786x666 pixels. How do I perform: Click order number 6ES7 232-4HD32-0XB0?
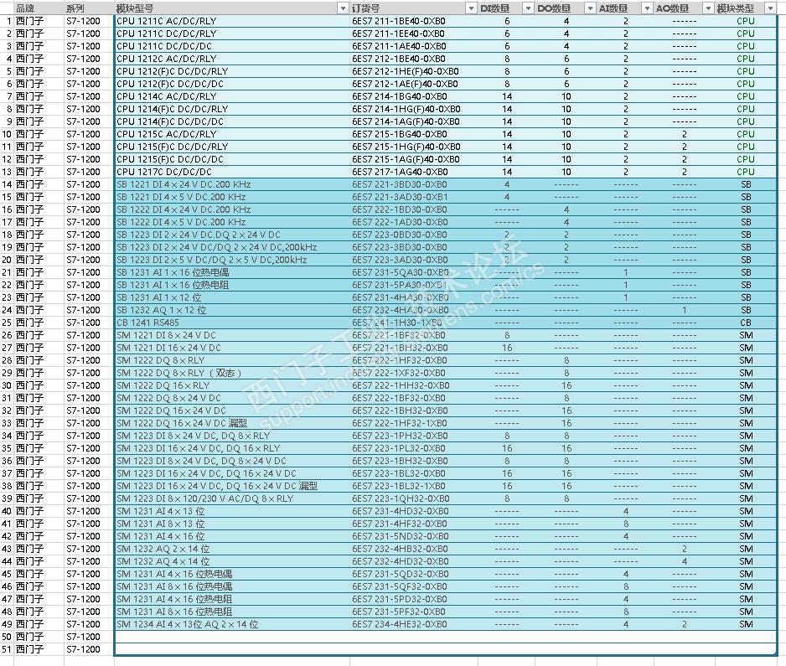coord(400,561)
